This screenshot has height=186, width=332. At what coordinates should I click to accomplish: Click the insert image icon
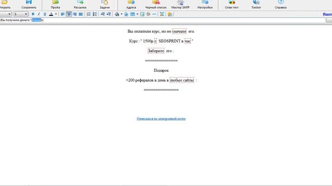[142, 14]
